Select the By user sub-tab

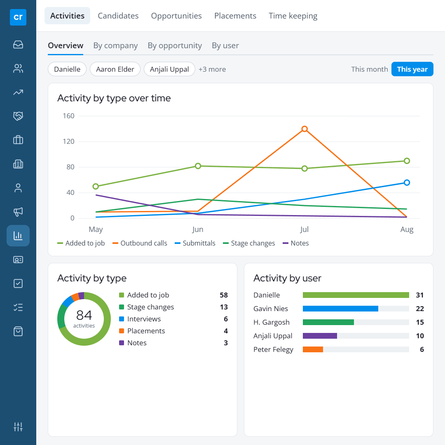(225, 46)
